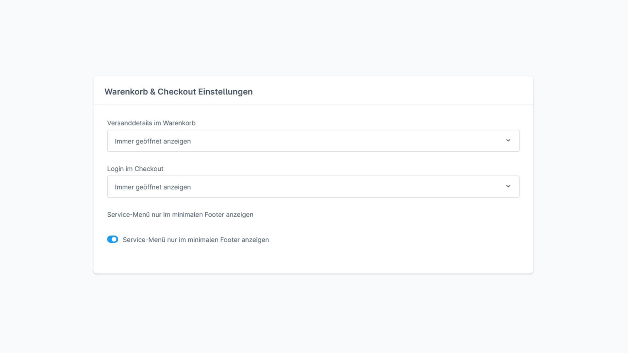
Task: Select 'Immer geöffnet anzeigen' value under Versanddetails
Action: [152, 141]
